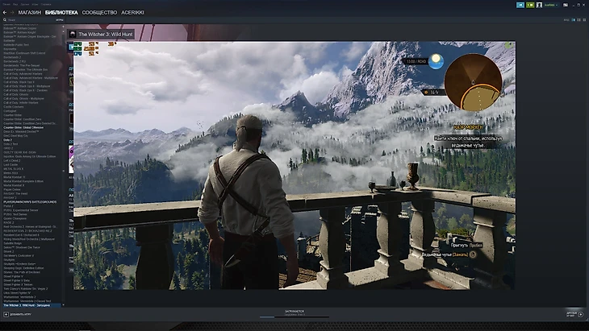Switch to Big Picture mode icon
This screenshot has height=331, width=589.
tap(566, 5)
